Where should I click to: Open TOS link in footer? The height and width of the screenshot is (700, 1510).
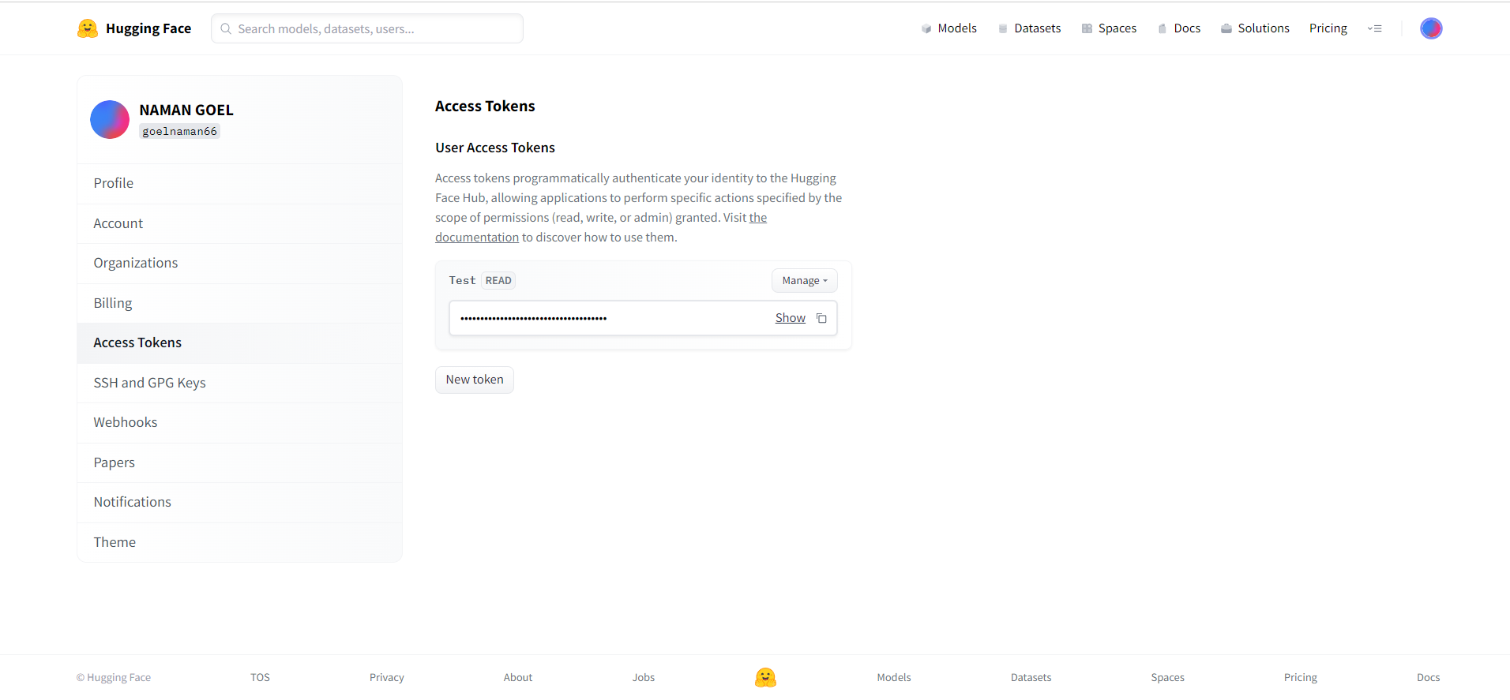pos(261,677)
